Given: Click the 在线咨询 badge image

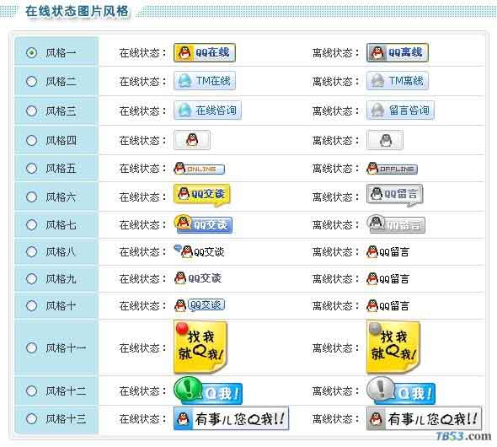Looking at the screenshot, I should 207,110.
